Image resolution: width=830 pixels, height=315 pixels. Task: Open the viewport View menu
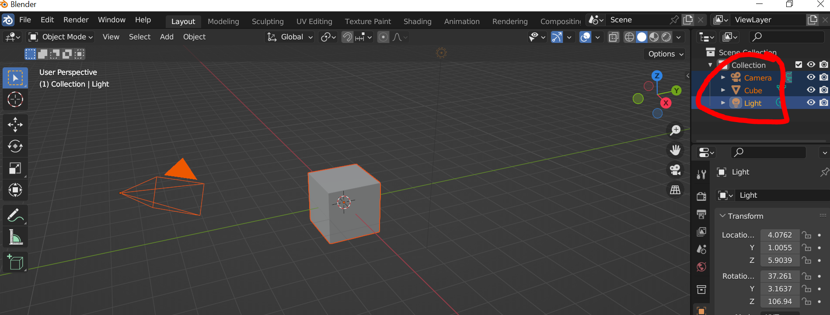click(x=111, y=37)
